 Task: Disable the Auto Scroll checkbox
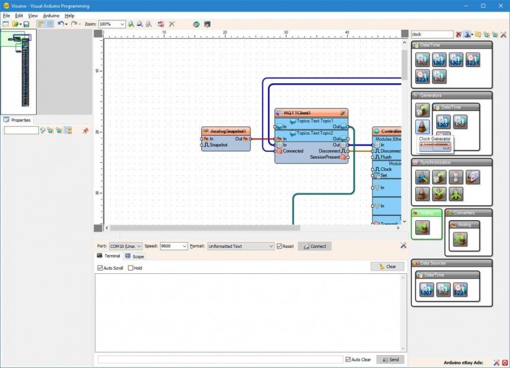tap(100, 268)
